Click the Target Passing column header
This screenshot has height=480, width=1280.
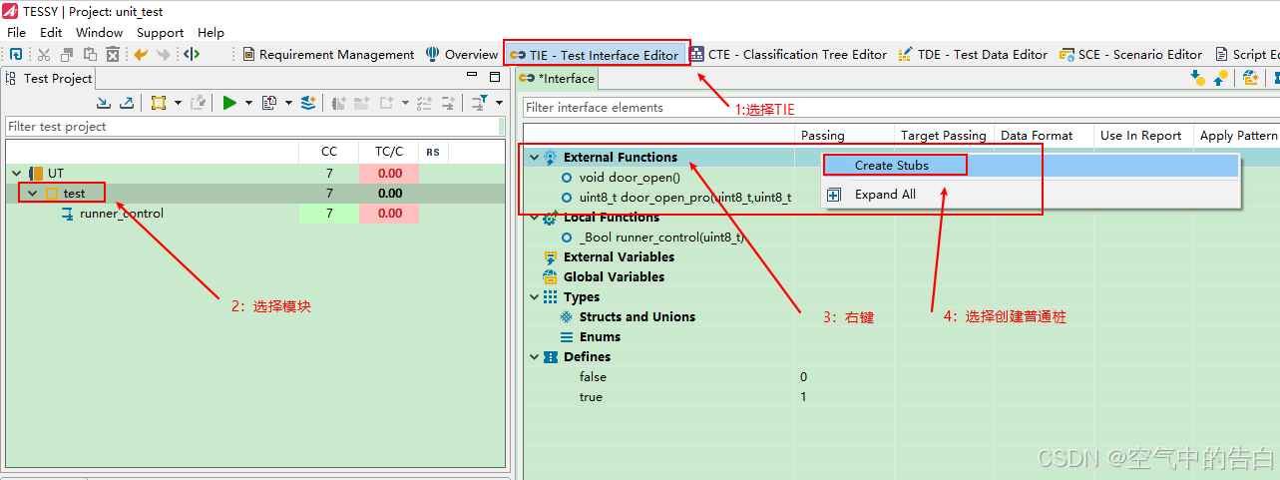click(943, 136)
